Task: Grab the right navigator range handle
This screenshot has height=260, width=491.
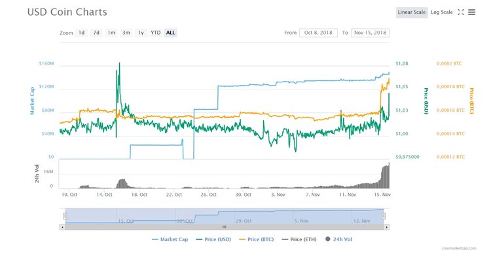Action: pos(384,216)
